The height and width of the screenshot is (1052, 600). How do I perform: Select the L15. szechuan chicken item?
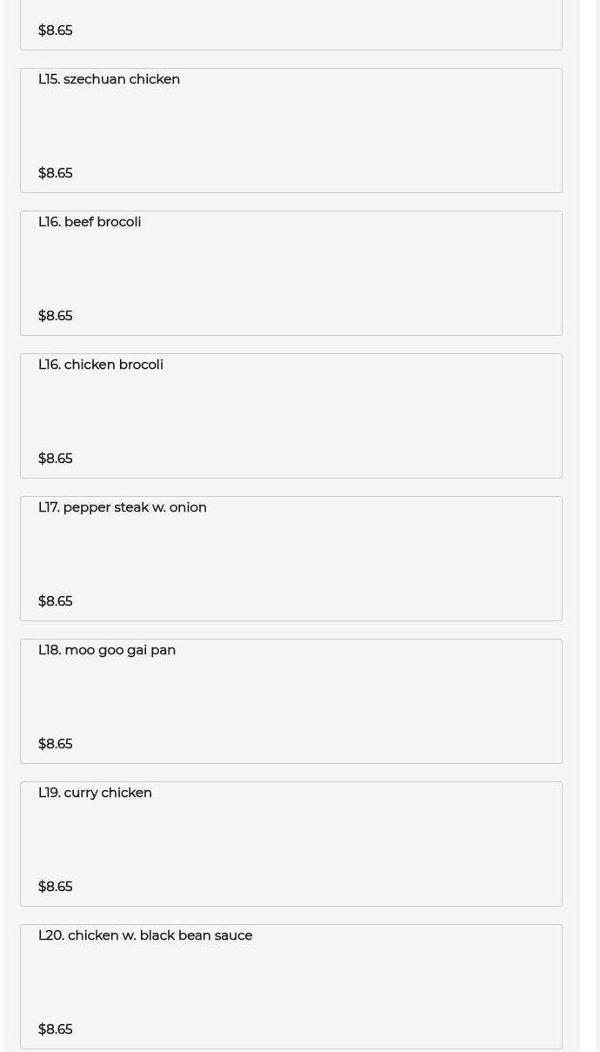(x=291, y=131)
